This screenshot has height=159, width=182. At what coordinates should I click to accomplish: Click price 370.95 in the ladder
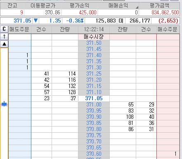point(94,111)
